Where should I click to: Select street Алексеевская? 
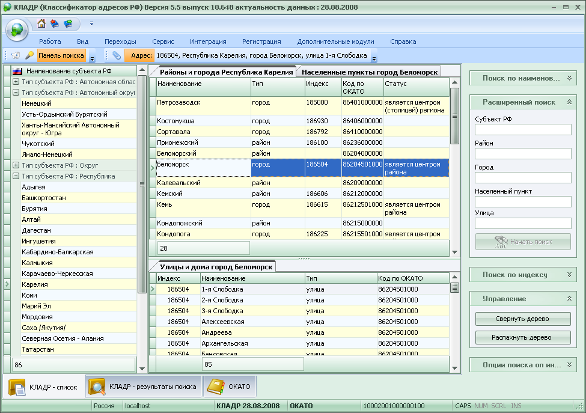[x=302, y=322]
